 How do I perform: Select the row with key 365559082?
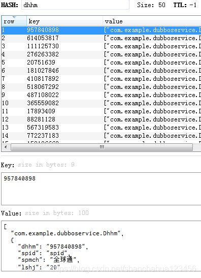(x=102, y=103)
